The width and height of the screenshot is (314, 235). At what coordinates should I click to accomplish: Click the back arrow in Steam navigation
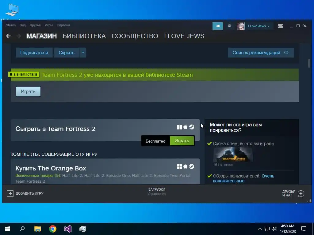point(8,36)
